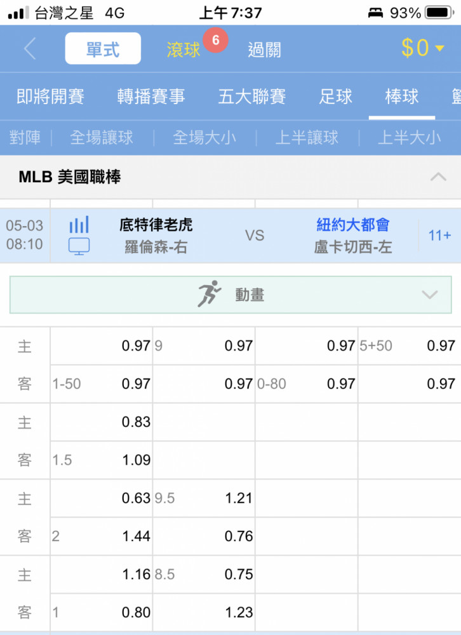Tap the live broadcast monitor icon
Image resolution: width=461 pixels, height=635 pixels.
(79, 246)
